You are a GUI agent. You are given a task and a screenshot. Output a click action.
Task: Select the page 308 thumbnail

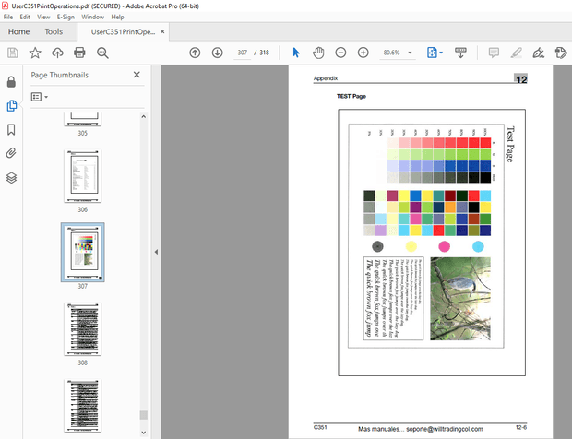tap(83, 329)
